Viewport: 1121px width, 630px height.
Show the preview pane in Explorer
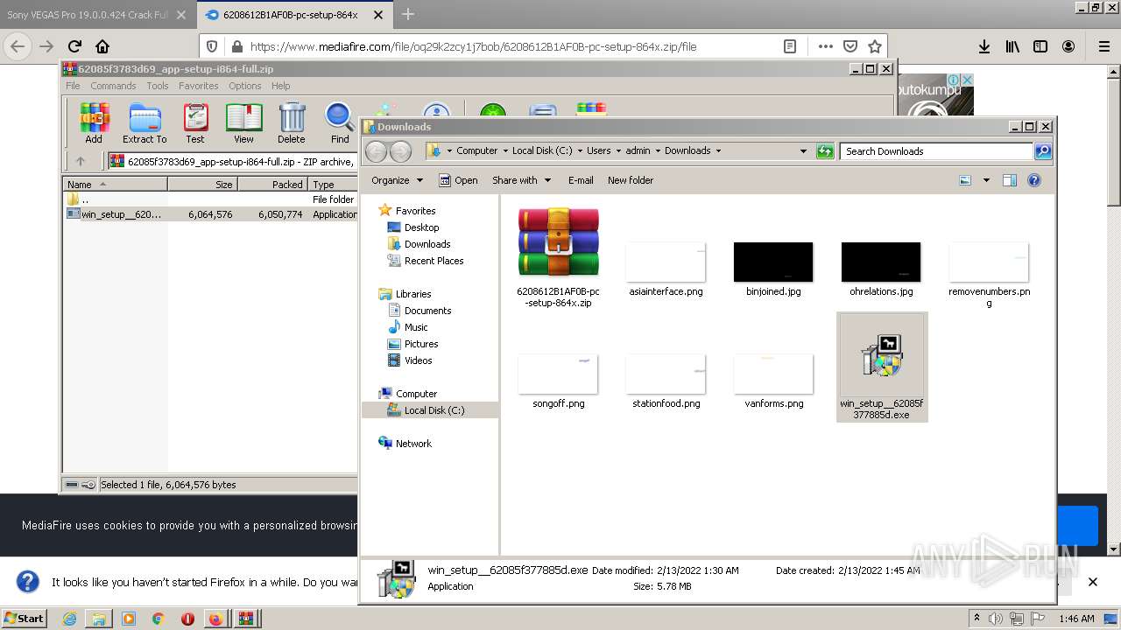pyautogui.click(x=1009, y=180)
